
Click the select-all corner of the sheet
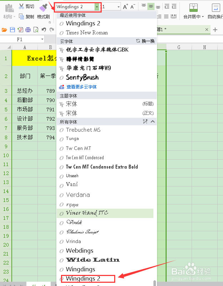pyautogui.click(x=6, y=47)
